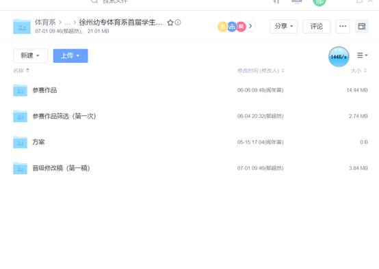Click the blue member avatar
379x269 pixels.
pos(232,27)
